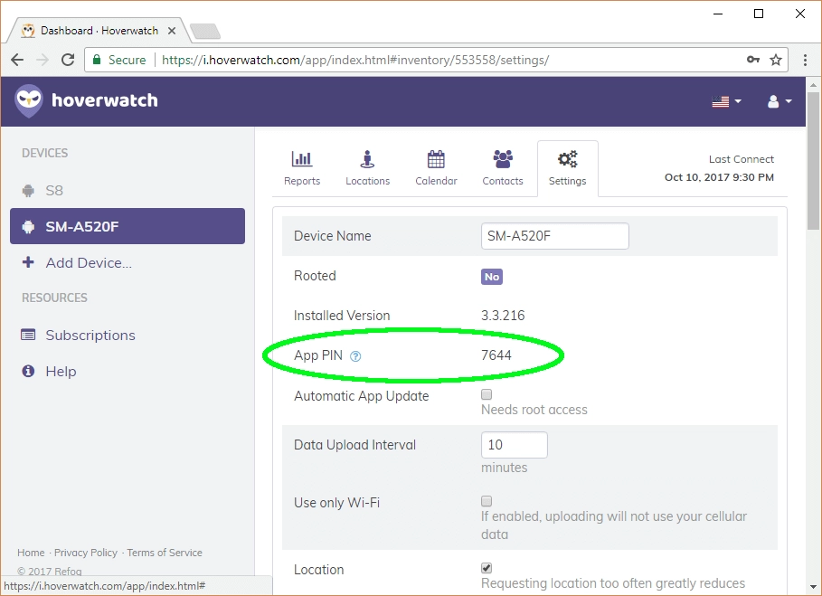Open a new browser tab
The image size is (822, 596).
205,32
